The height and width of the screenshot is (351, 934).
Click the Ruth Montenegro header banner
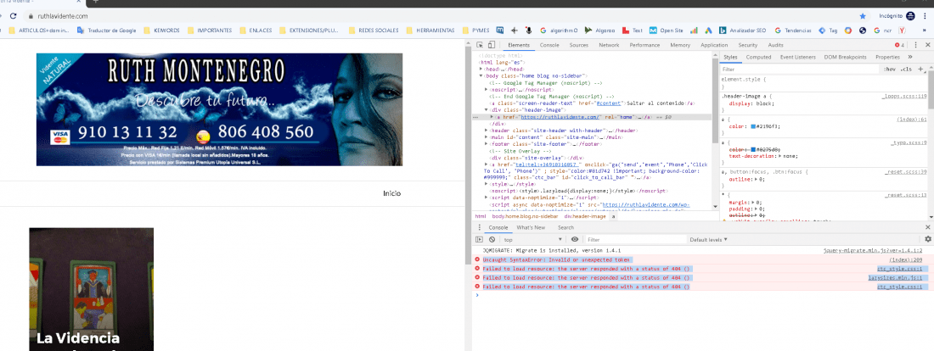pos(219,109)
